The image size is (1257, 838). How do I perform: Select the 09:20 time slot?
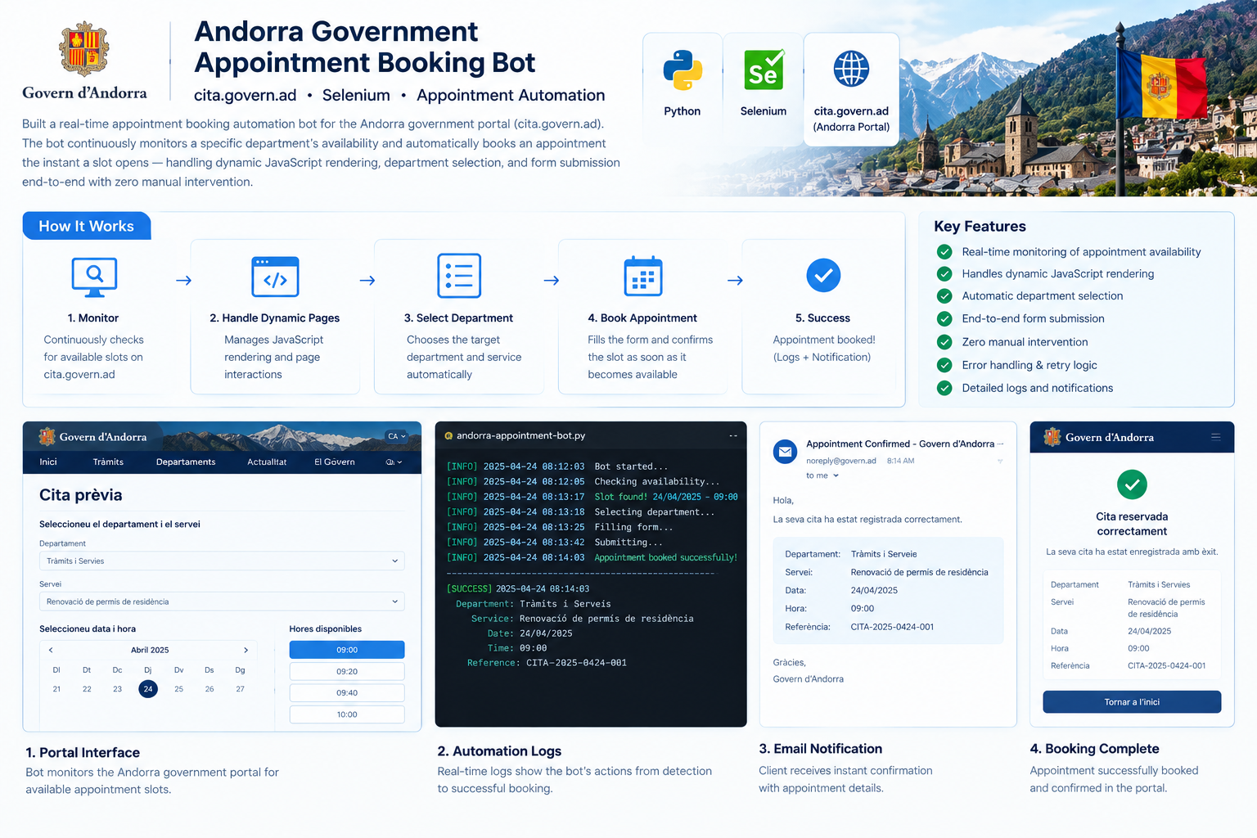(x=347, y=671)
